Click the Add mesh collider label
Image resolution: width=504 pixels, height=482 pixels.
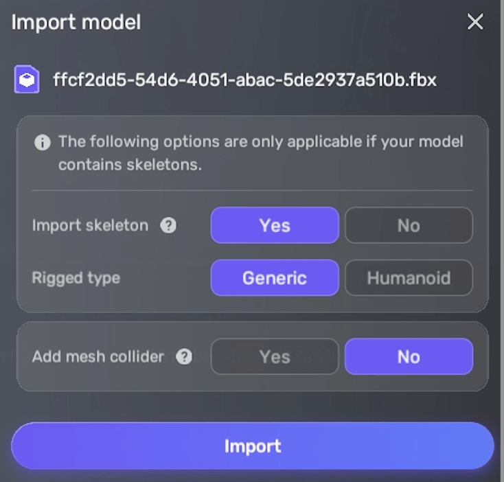coord(98,357)
